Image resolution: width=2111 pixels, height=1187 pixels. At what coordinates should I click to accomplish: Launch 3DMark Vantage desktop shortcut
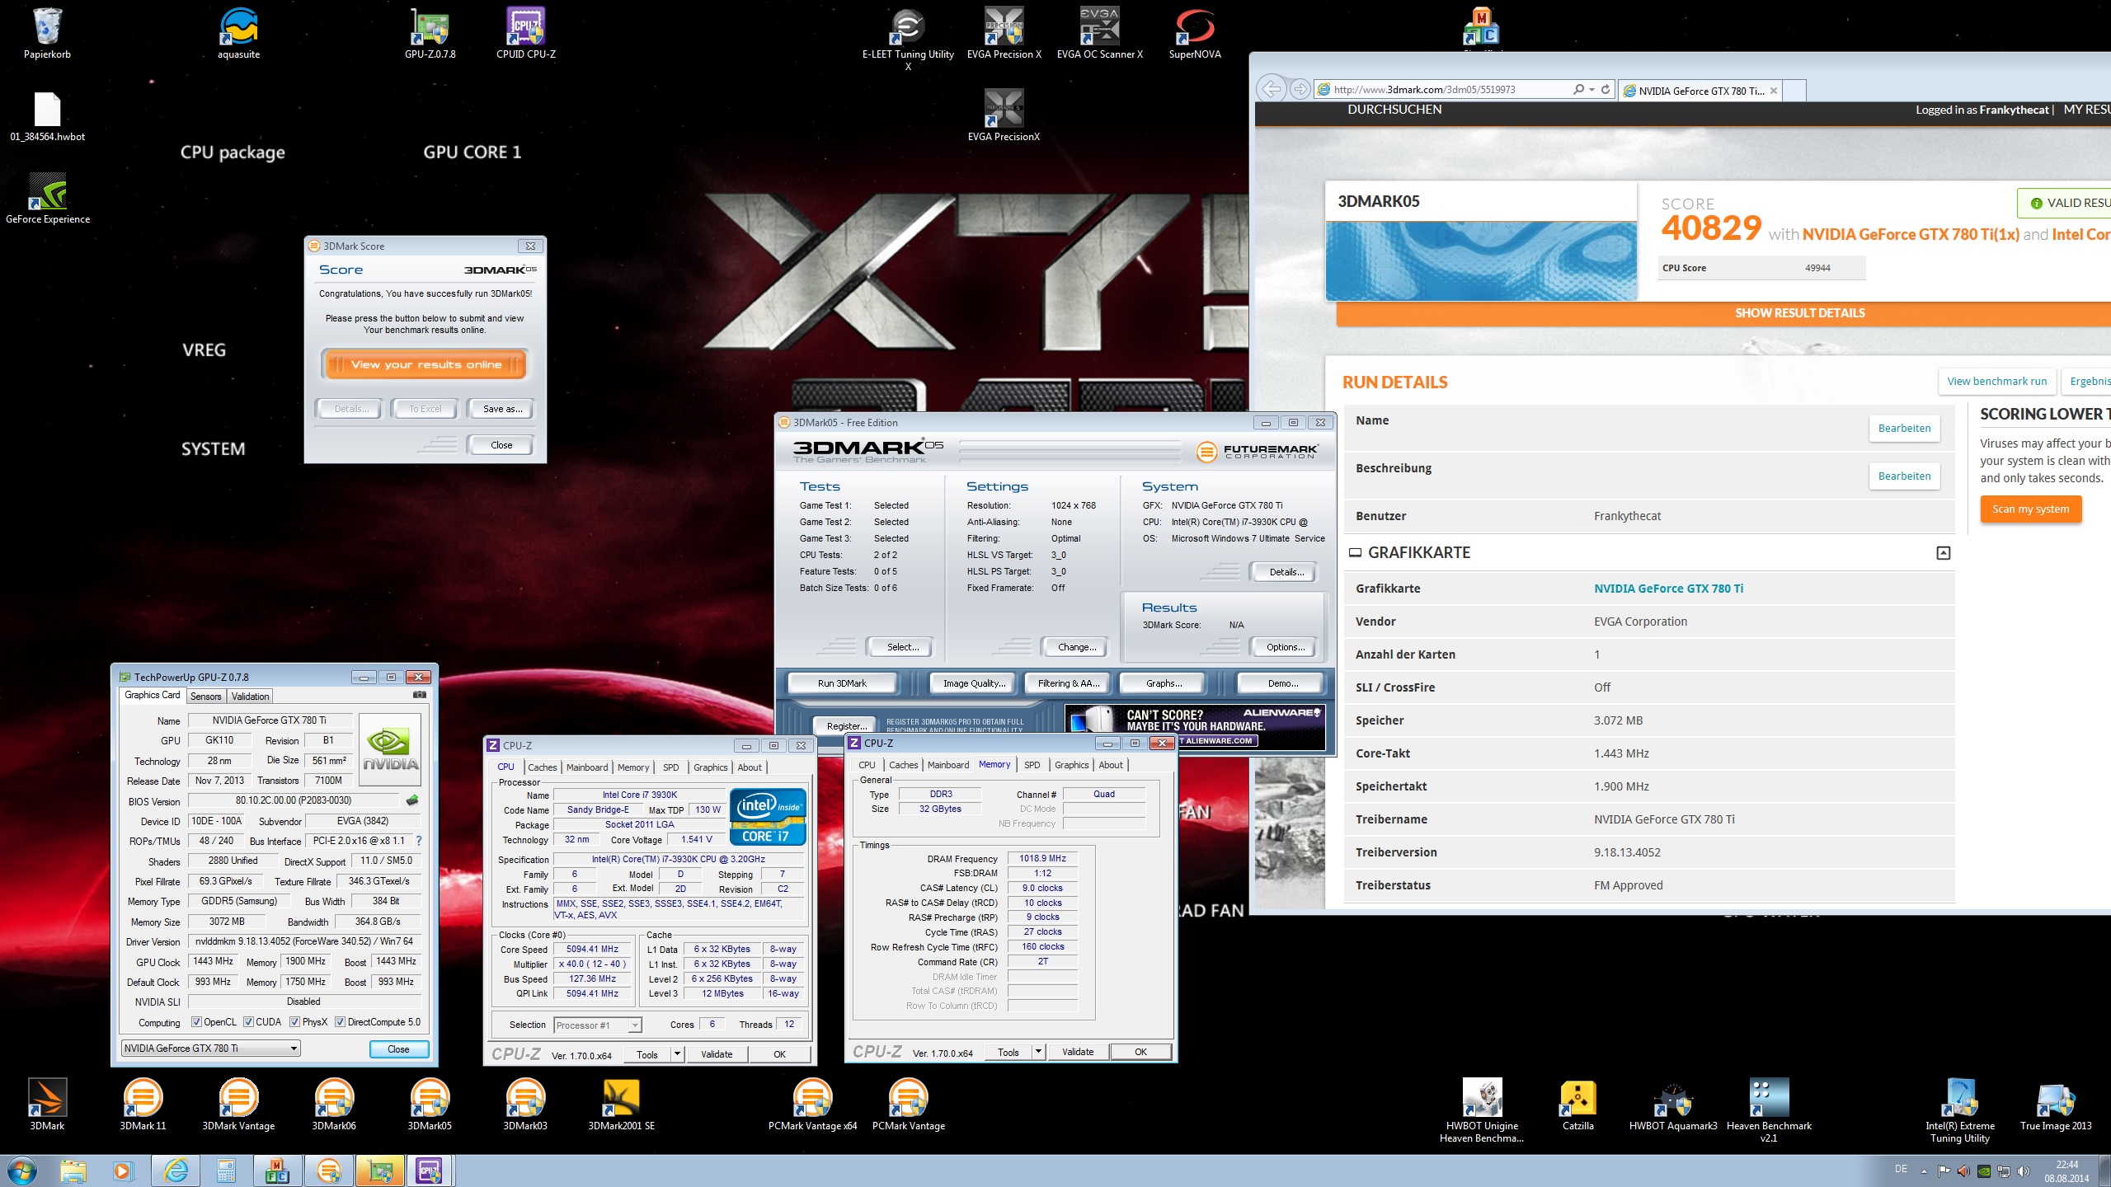238,1105
